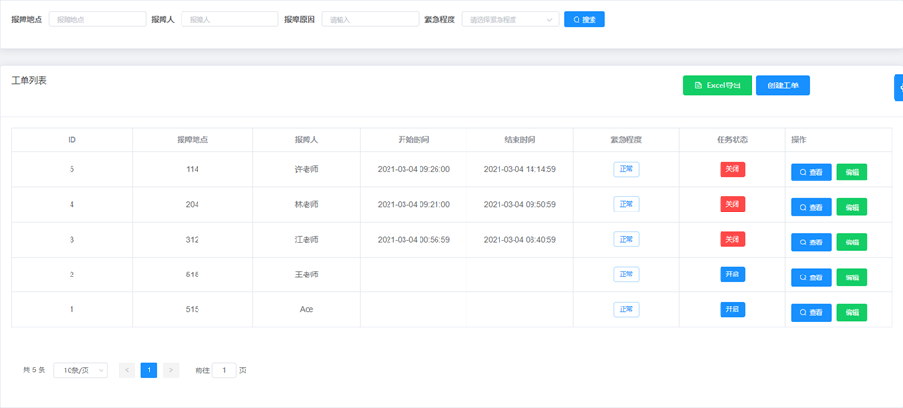Click end time 2021-03-04 14:14:59
903x408 pixels.
[519, 170]
